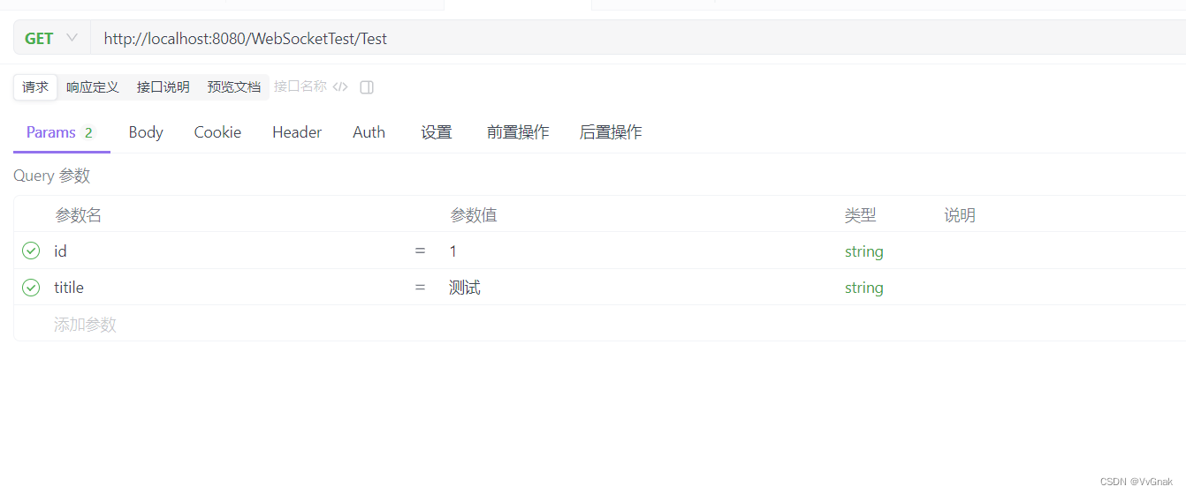Open the string type of id row
1186x494 pixels.
[x=863, y=251]
